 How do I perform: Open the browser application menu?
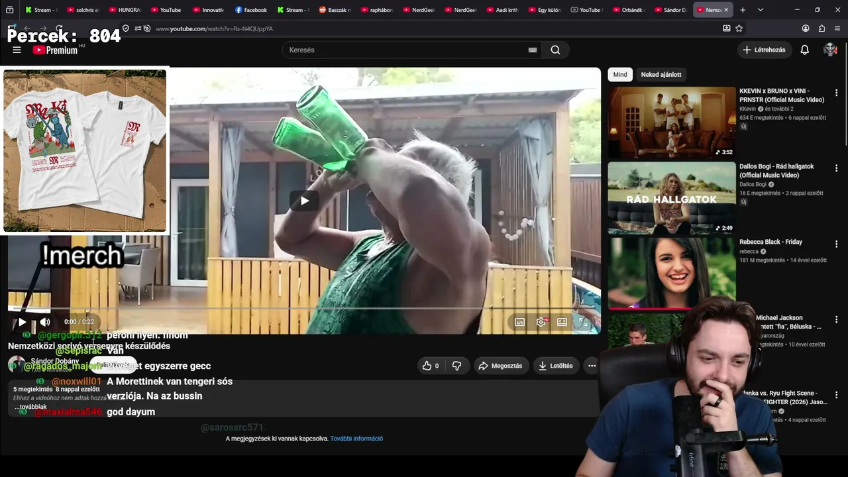[x=837, y=28]
